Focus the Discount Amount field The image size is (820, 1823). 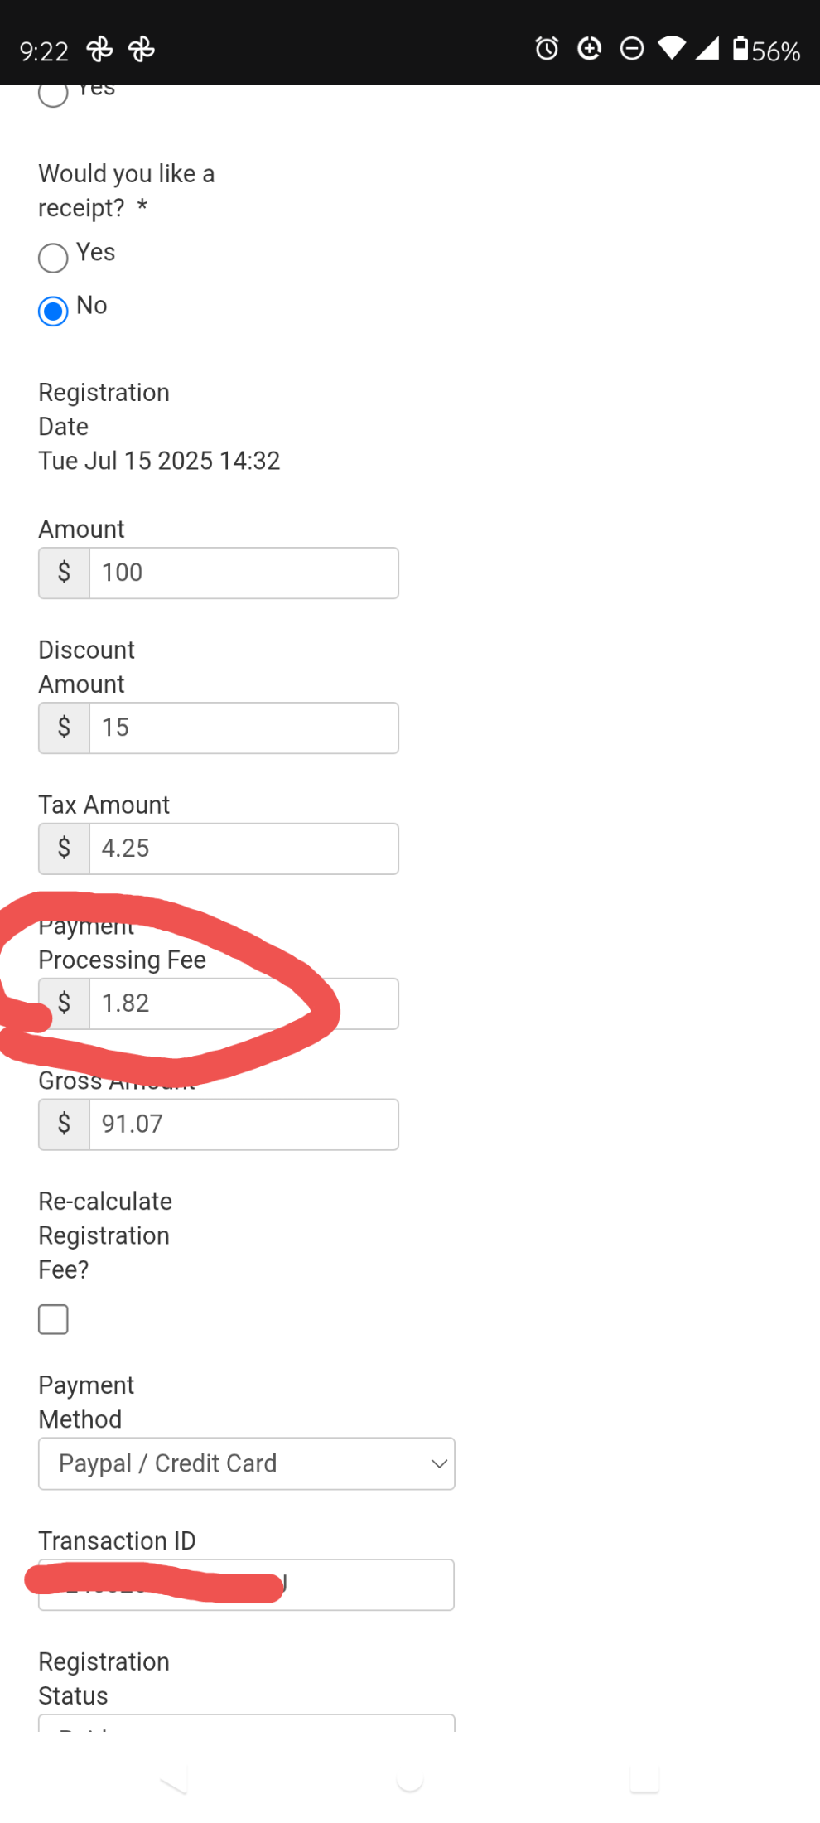(x=244, y=728)
